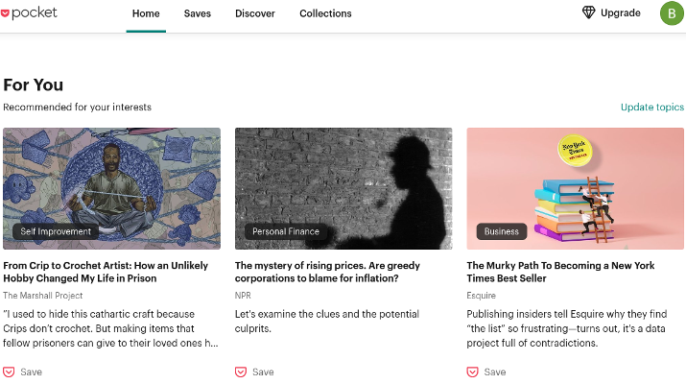
Task: Click 'Recommended for your interests' text
Action: point(77,107)
